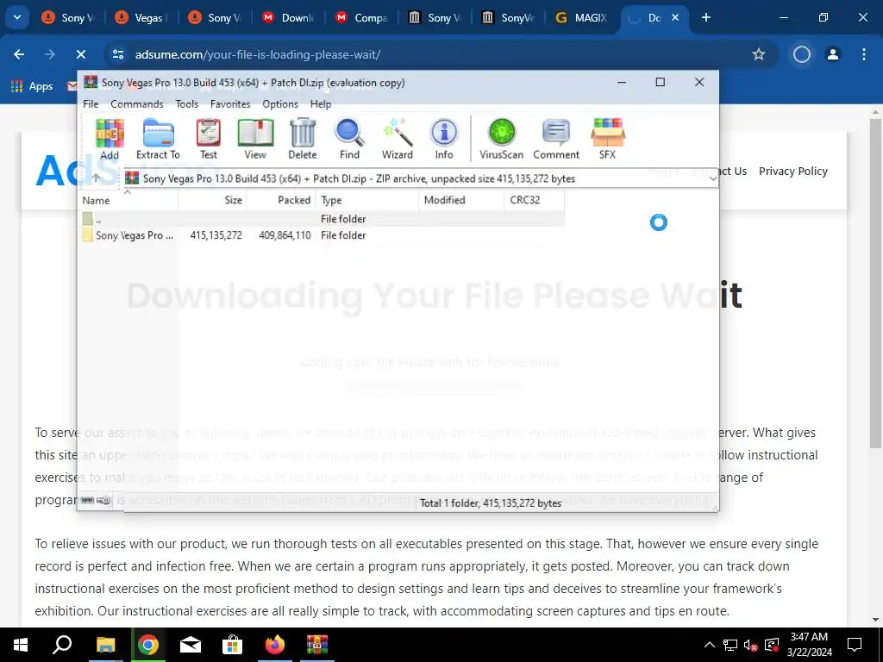Open the Help menu in WinRAR
The image size is (883, 662).
321,104
